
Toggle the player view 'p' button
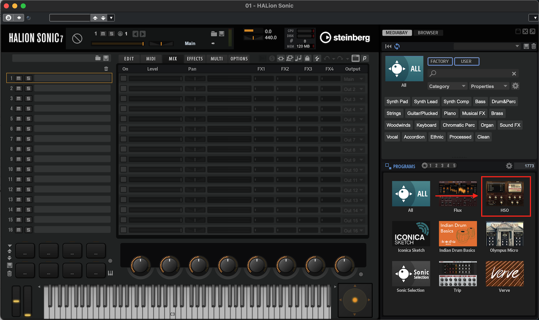(364, 59)
